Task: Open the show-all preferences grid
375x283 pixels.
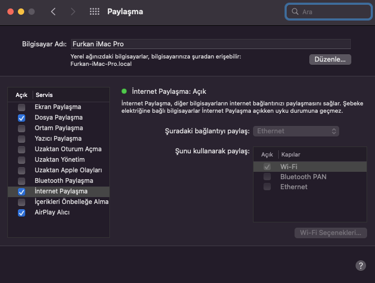Action: coord(95,12)
